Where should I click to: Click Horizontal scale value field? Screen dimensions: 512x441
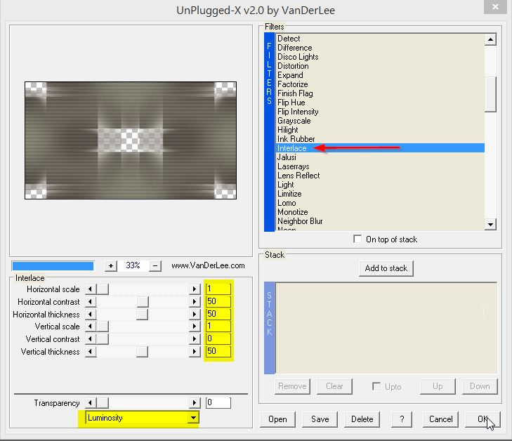tap(218, 289)
